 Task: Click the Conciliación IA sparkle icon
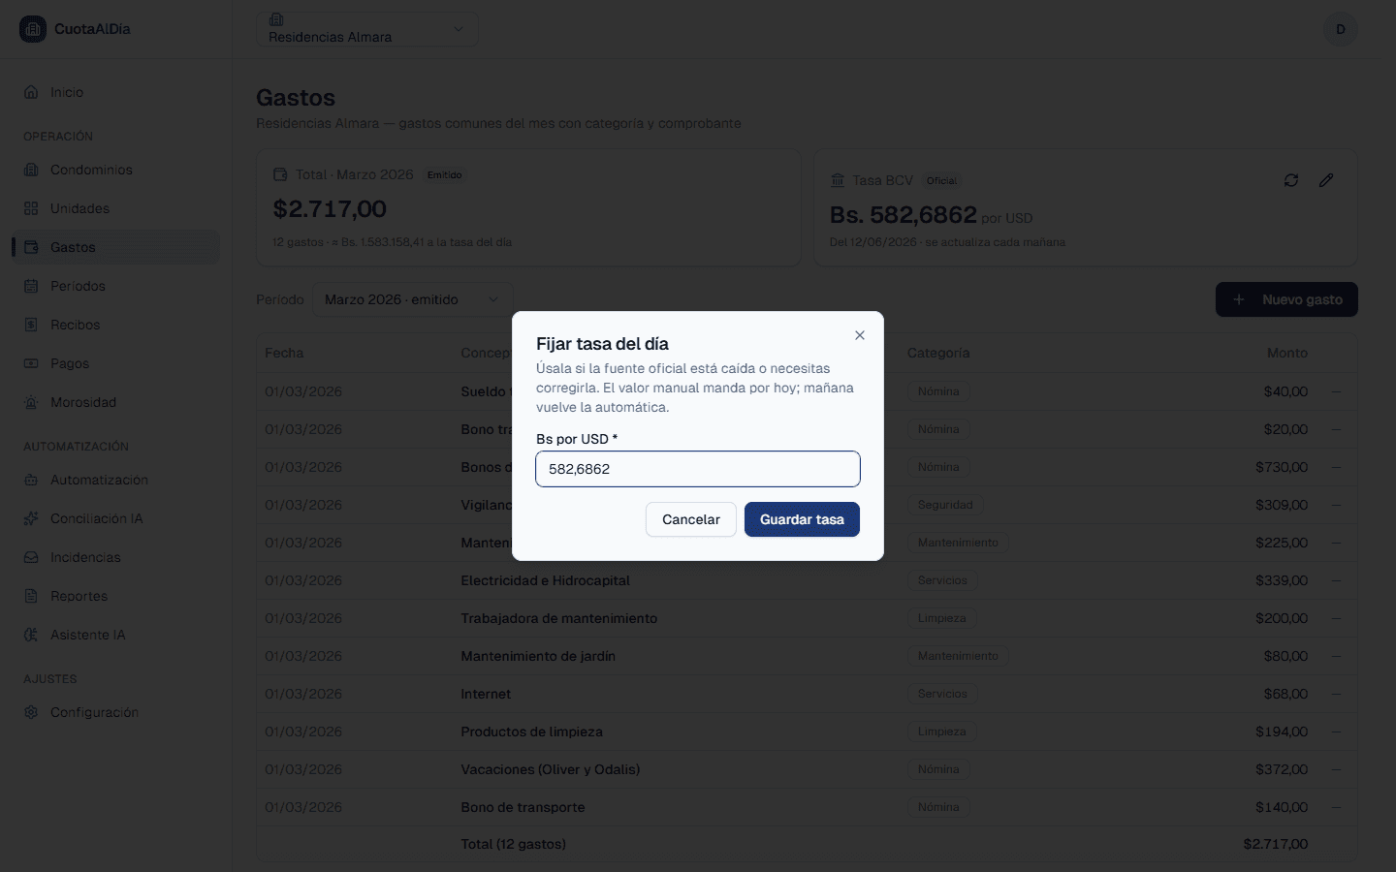coord(31,518)
